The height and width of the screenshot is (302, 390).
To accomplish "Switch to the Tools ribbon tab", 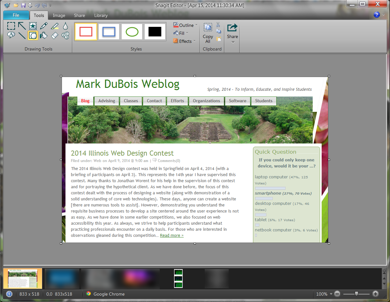I will pos(39,15).
